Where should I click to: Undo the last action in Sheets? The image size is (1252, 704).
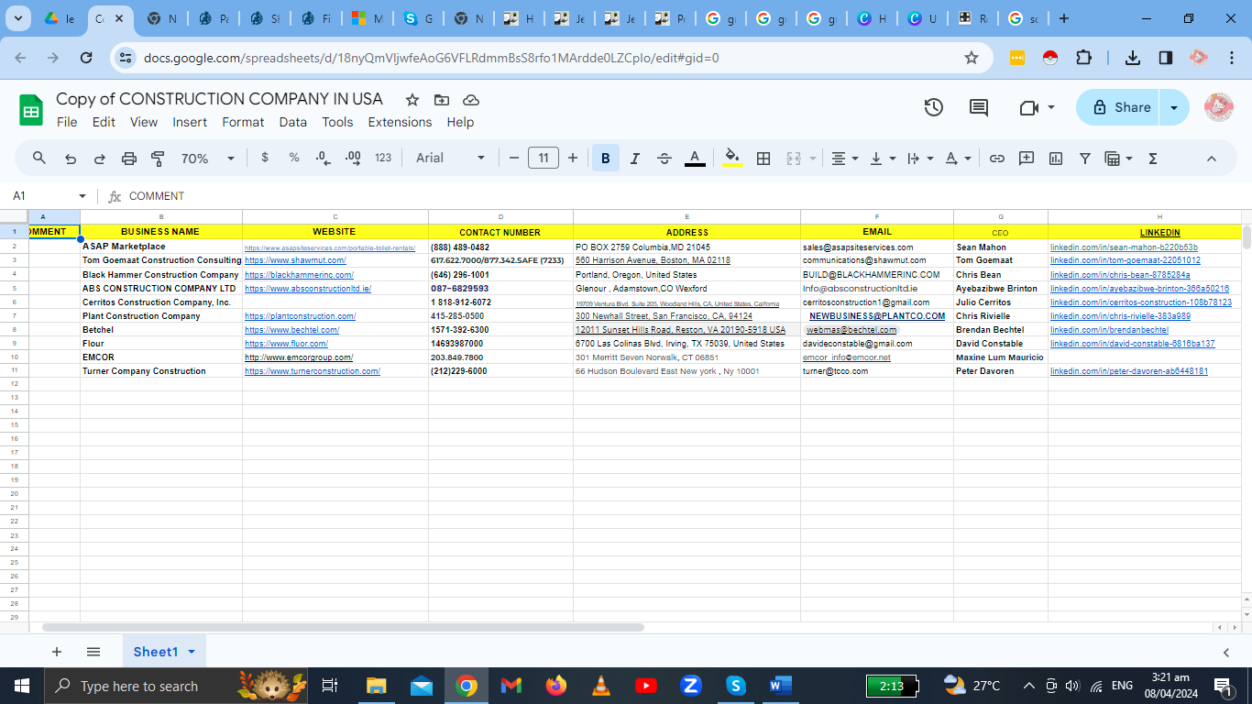coord(71,158)
